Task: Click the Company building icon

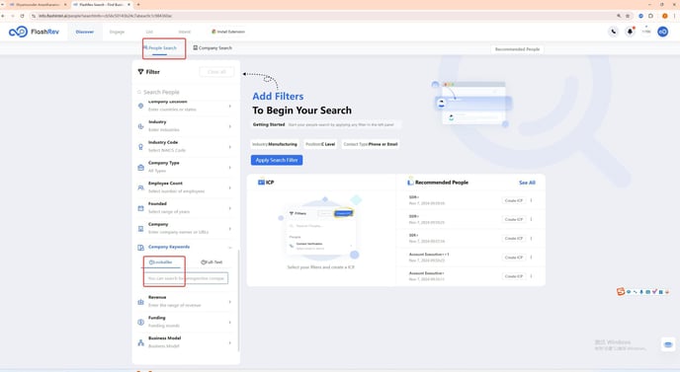Action: pyautogui.click(x=140, y=229)
